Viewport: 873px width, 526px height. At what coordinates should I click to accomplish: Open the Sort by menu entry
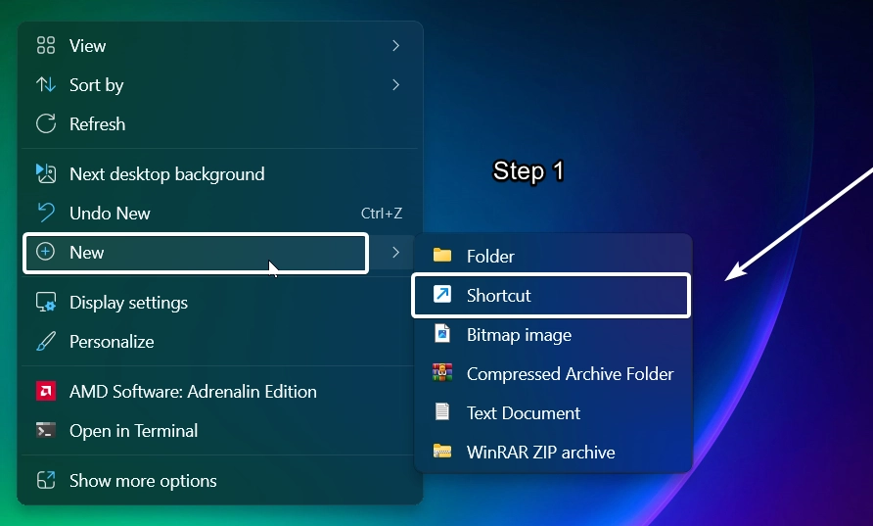pos(220,84)
